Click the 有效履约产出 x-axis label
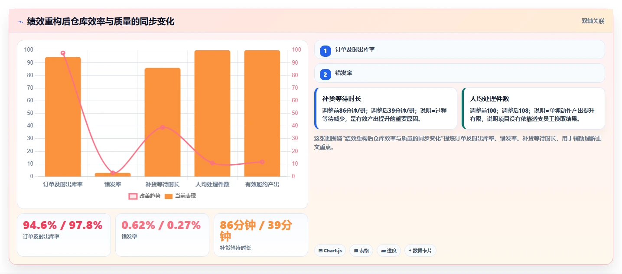Image resolution: width=622 pixels, height=274 pixels. pyautogui.click(x=262, y=184)
